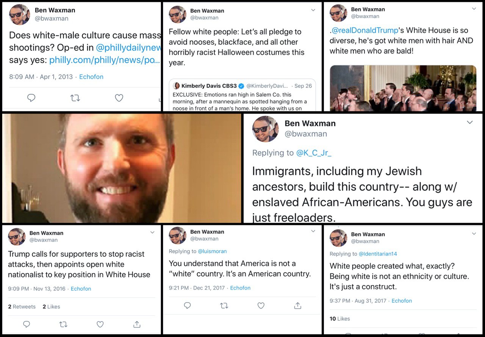
Task: Reply to the Dec 21, 2017 tweet
Action: tap(187, 305)
